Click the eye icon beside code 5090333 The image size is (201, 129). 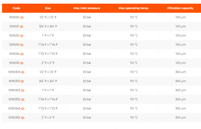pyautogui.click(x=23, y=99)
